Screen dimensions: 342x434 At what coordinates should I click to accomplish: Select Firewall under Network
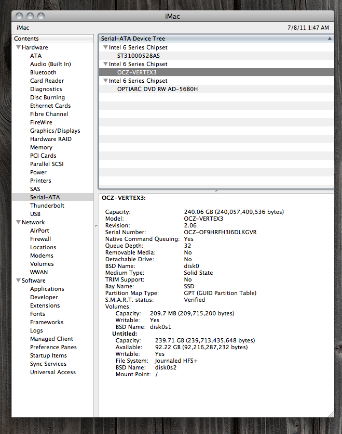pos(40,239)
